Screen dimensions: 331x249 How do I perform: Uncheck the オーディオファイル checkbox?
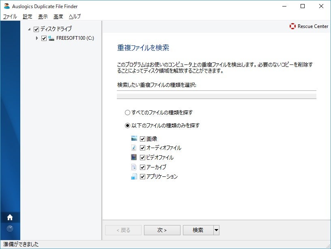point(142,148)
